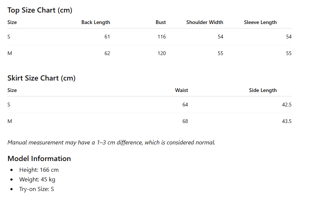Image resolution: width=309 pixels, height=198 pixels.
Task: Click the Model Information heading
Action: [x=39, y=159]
